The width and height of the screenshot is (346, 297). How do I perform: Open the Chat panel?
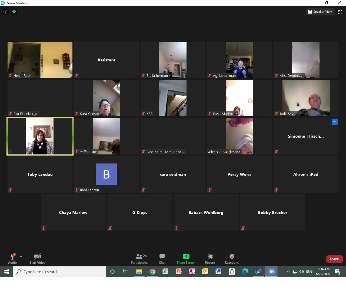pyautogui.click(x=162, y=259)
